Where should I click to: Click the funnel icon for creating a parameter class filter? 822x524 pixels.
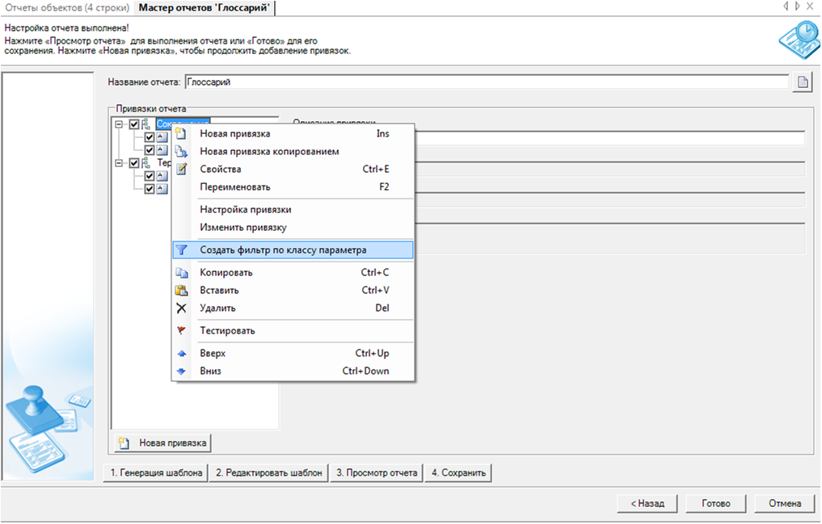tap(182, 250)
